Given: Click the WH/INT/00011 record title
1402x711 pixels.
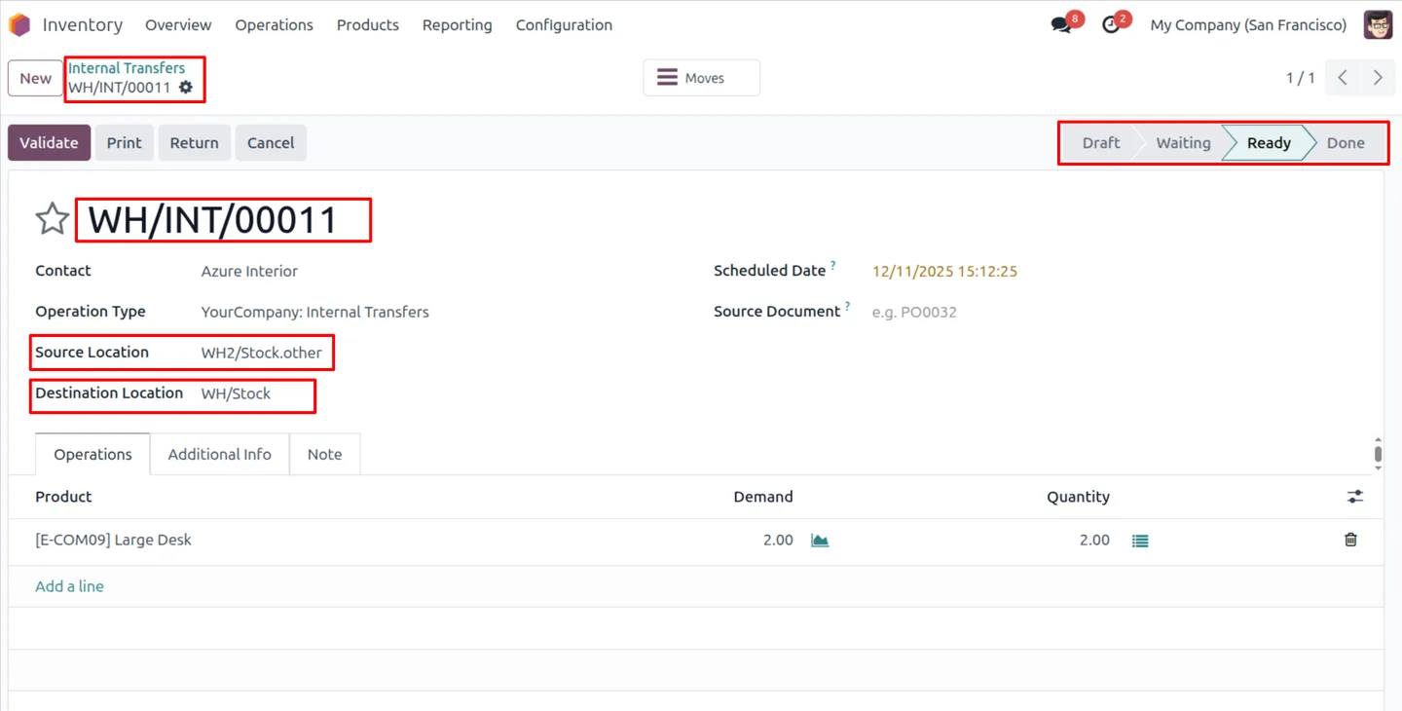Looking at the screenshot, I should [x=213, y=220].
